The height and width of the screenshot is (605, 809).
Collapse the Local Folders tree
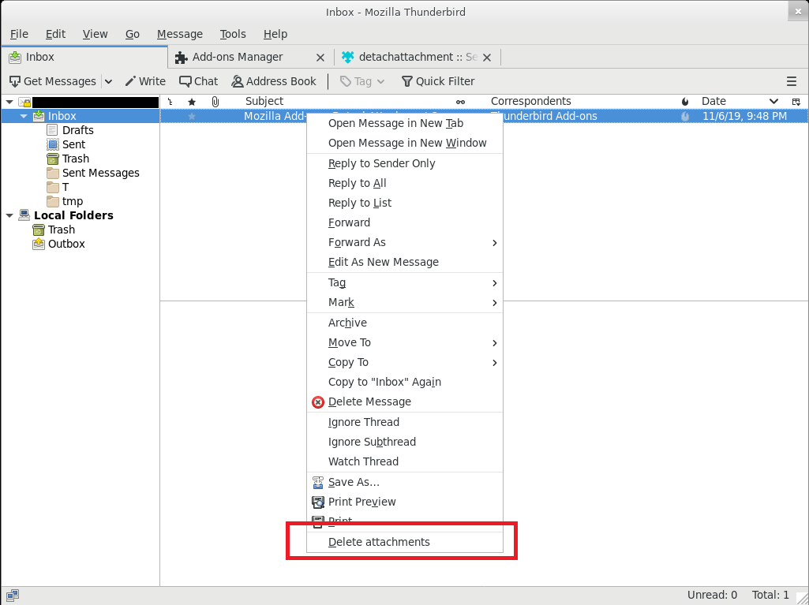9,215
